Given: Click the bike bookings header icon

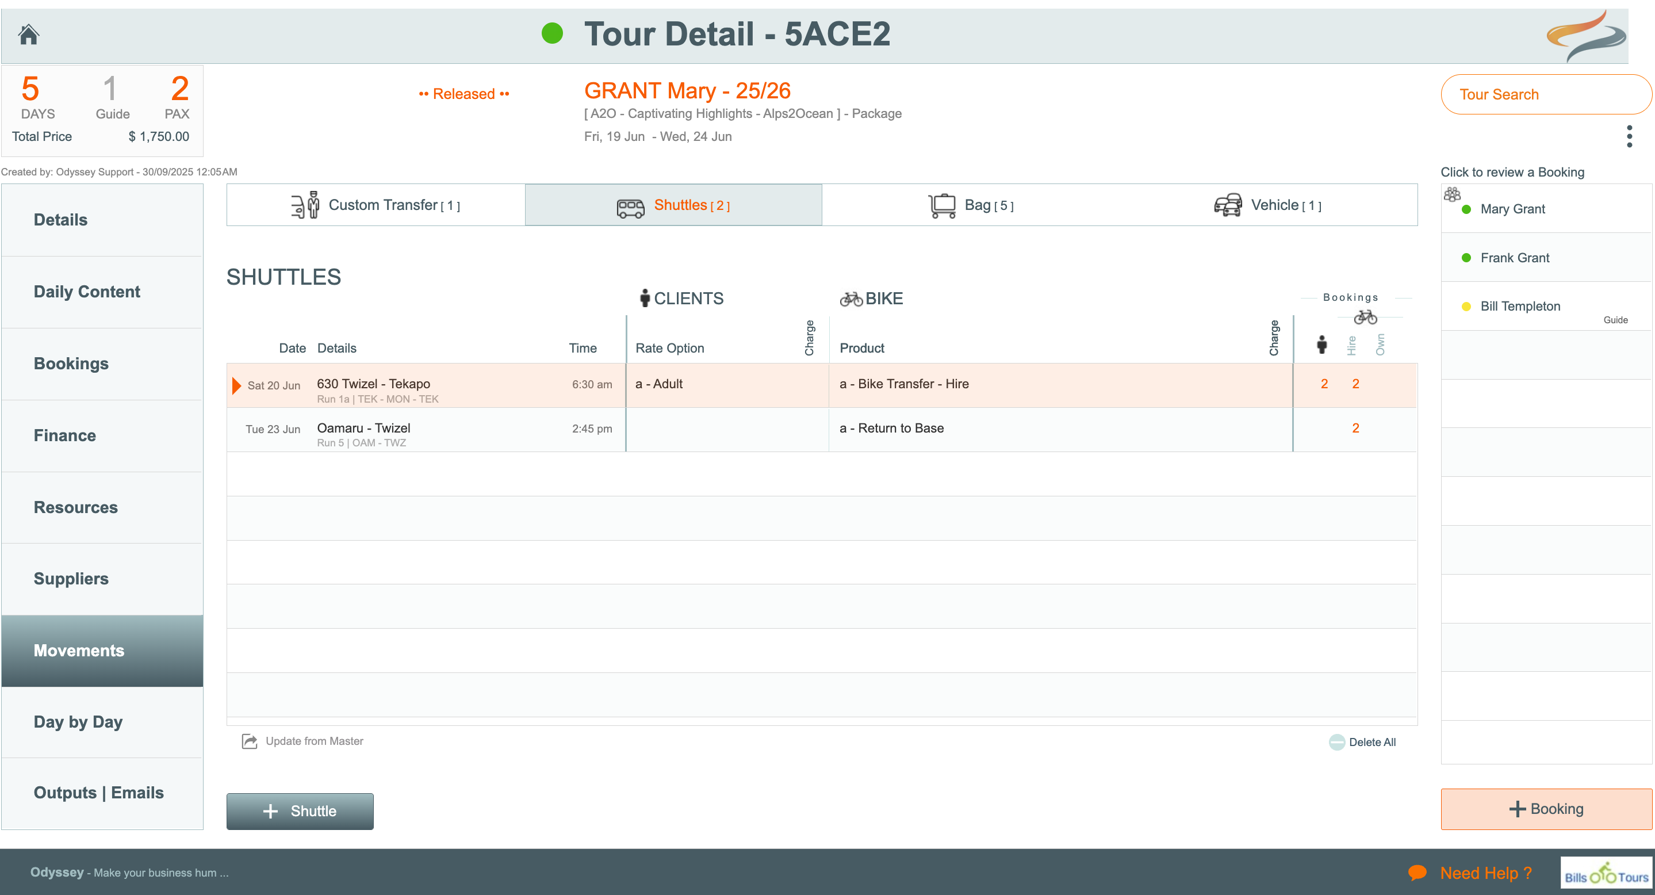Looking at the screenshot, I should (1365, 317).
